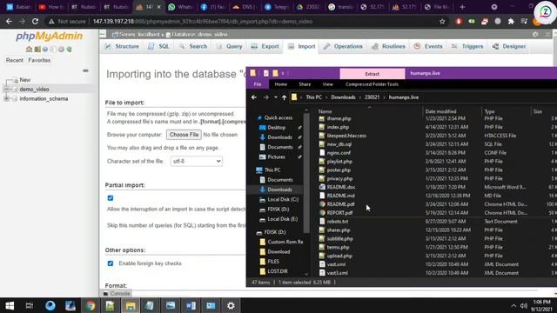Click Recent link in phpMyAdmin sidebar
Image resolution: width=557 pixels, height=313 pixels.
(15, 60)
